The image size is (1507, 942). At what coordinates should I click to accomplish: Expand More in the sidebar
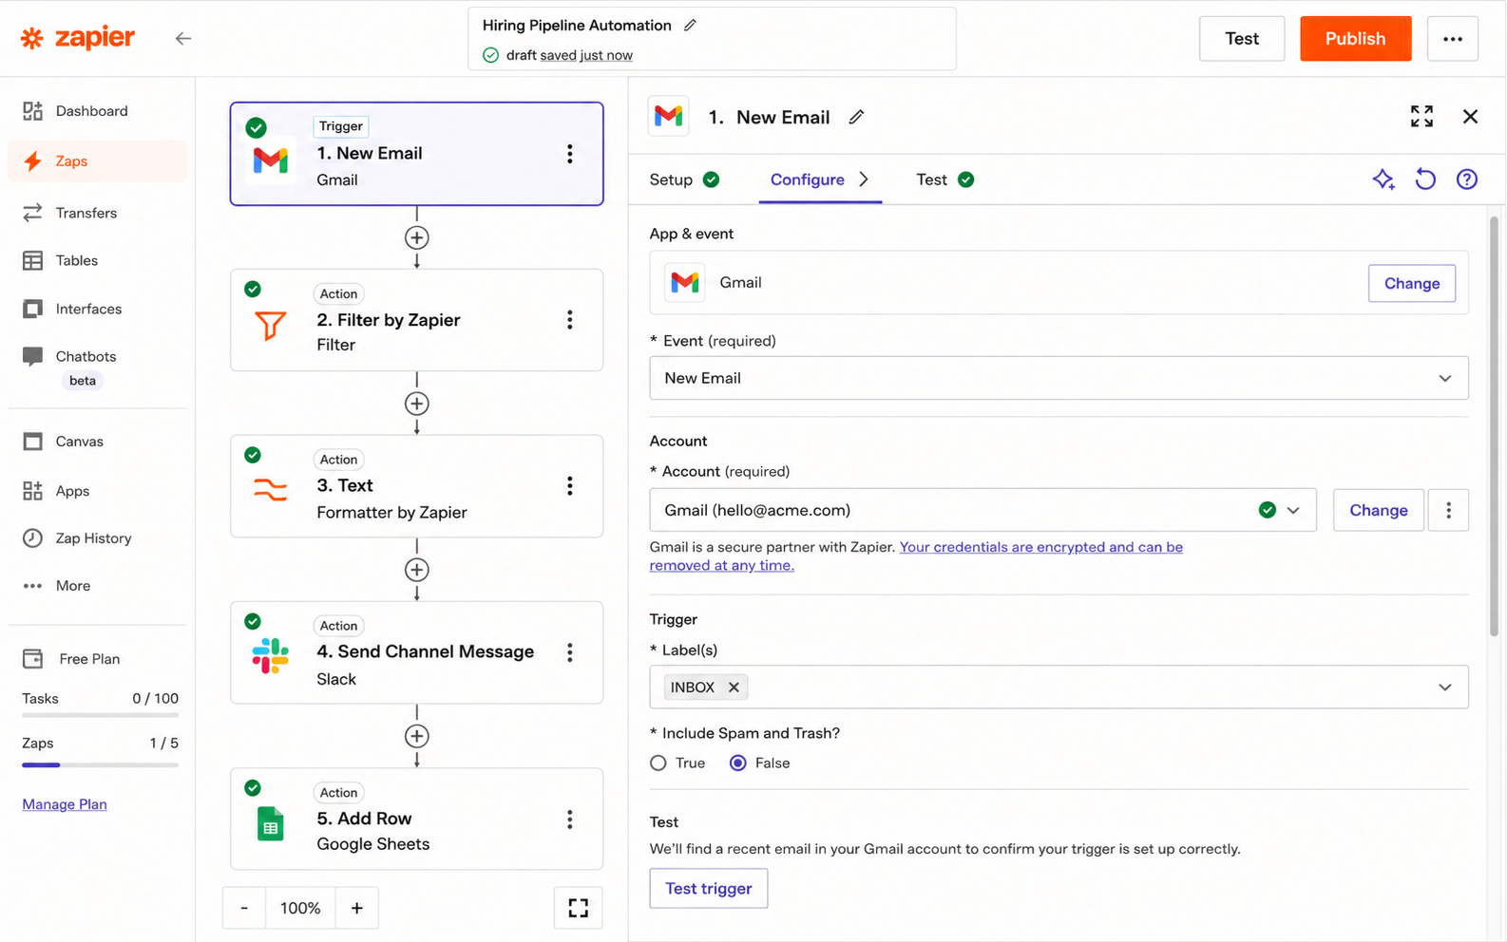pos(97,586)
